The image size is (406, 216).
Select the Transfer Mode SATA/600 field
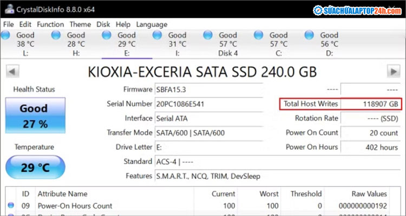(x=208, y=133)
